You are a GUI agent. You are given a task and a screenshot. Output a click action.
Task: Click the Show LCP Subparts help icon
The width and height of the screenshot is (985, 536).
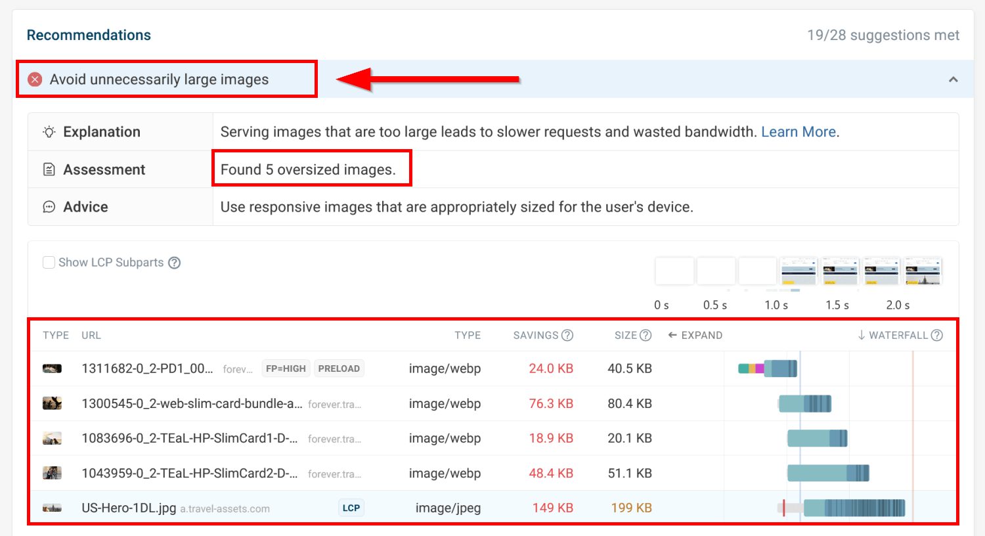(x=174, y=262)
